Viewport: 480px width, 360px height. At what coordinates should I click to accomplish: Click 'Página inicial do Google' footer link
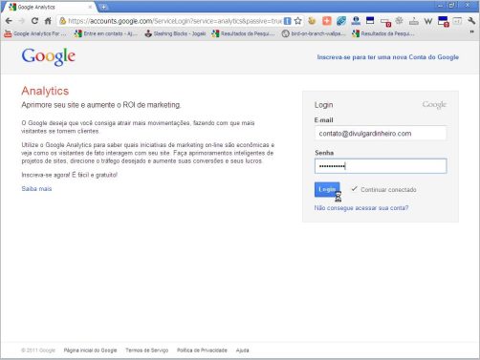tap(90, 350)
